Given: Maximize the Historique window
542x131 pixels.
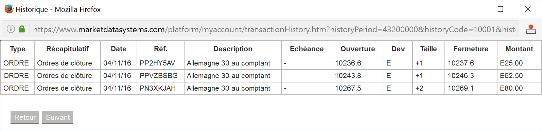Looking at the screenshot, I should point(500,9).
